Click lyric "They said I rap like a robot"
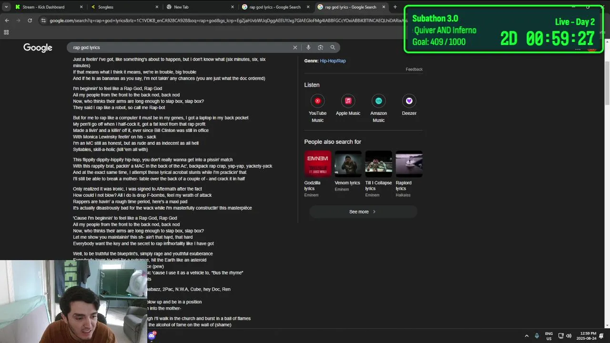Viewport: 610px width, 343px height. point(100,108)
